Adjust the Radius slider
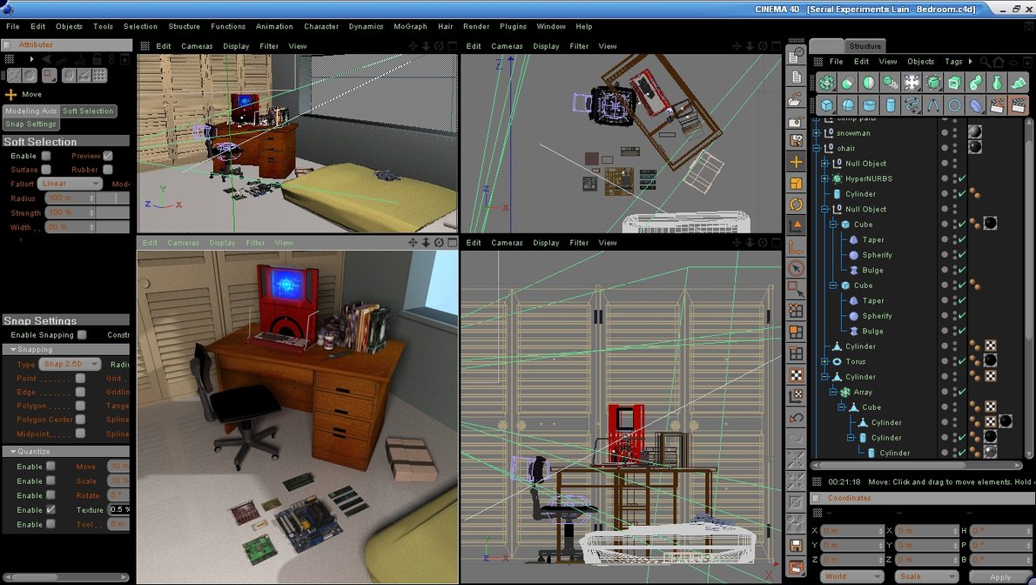 (x=113, y=198)
